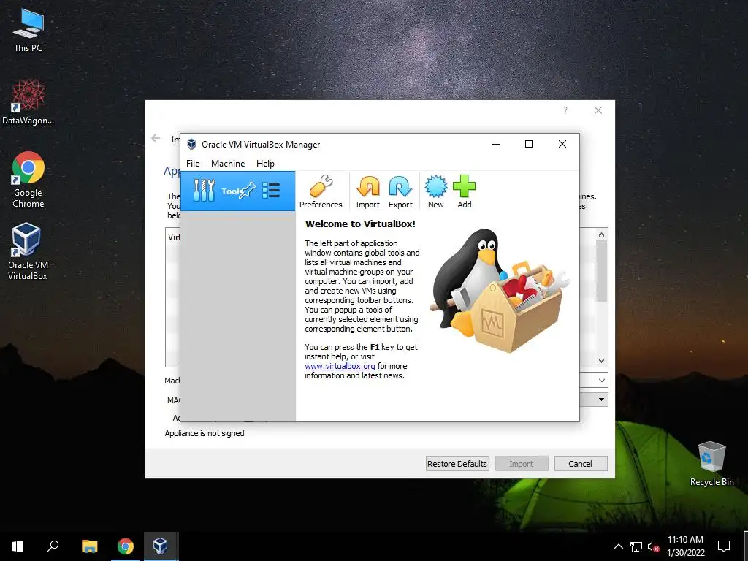Click the question mark help icon in the import dialog

click(x=565, y=111)
